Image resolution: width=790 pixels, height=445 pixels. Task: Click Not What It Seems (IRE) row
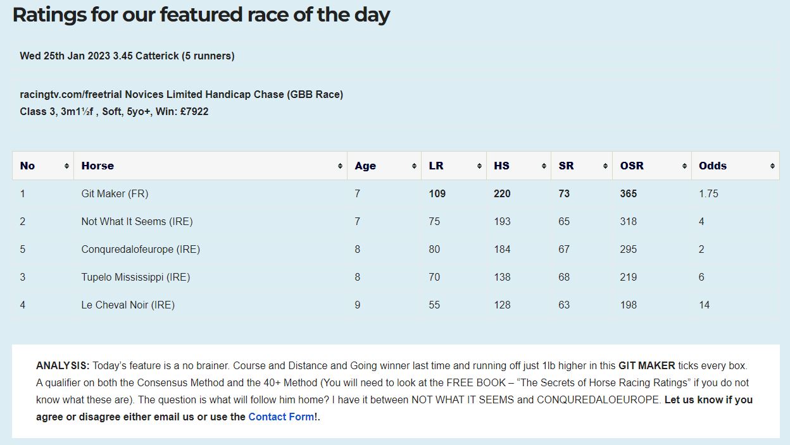point(137,221)
